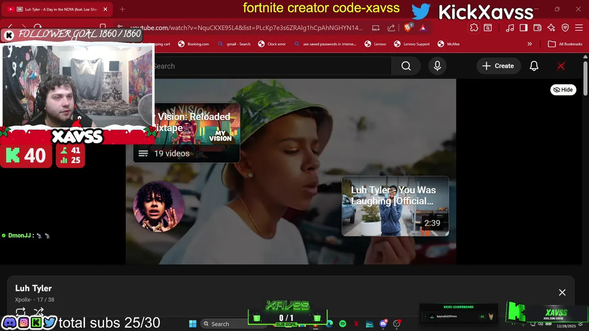Open Spotify from the taskbar

pyautogui.click(x=343, y=324)
